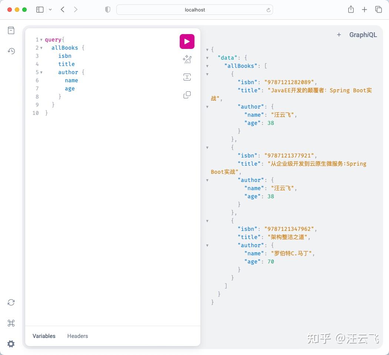389x355 pixels.
Task: Switch to the Headers tab
Action: pos(77,336)
